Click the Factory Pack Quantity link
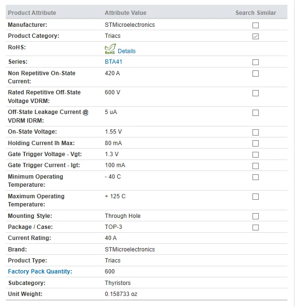This screenshot has height=307, width=296. [40, 272]
